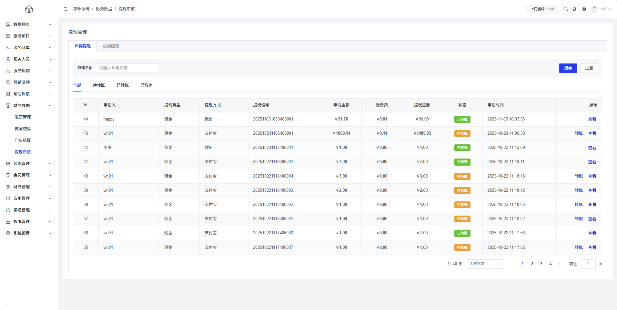The height and width of the screenshot is (310, 617).
Task: Click the refresh icon beside the breadcrumb
Action: [x=66, y=9]
